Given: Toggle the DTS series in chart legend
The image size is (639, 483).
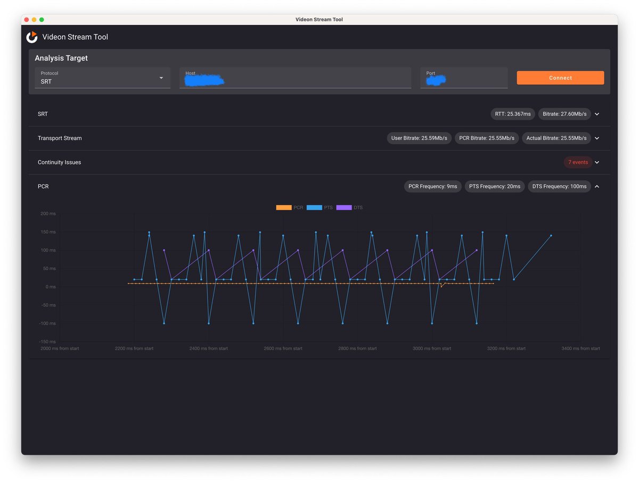Looking at the screenshot, I should tap(349, 207).
